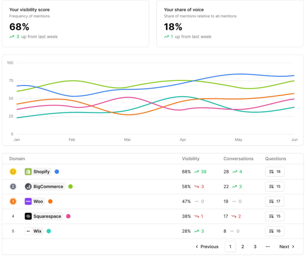Image resolution: width=306 pixels, height=257 pixels.
Task: Go to page 3 of results
Action: (255, 247)
